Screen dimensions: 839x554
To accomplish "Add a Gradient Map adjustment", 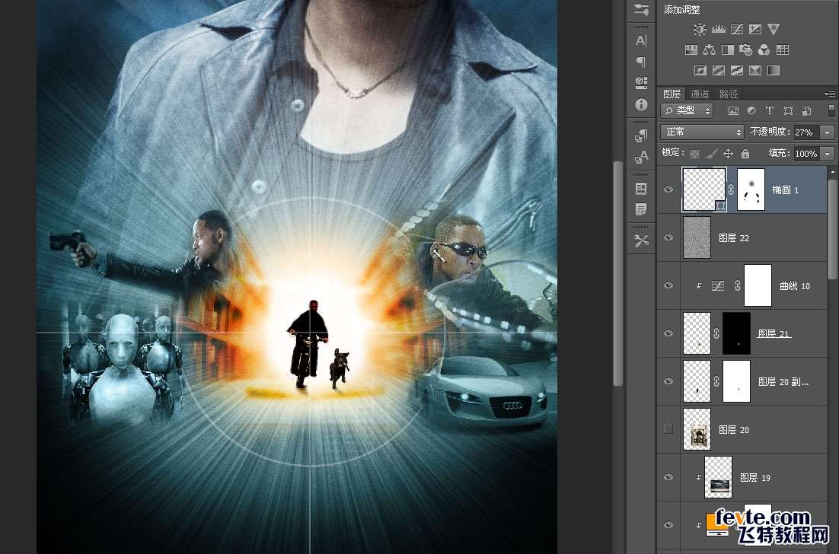I will point(774,71).
